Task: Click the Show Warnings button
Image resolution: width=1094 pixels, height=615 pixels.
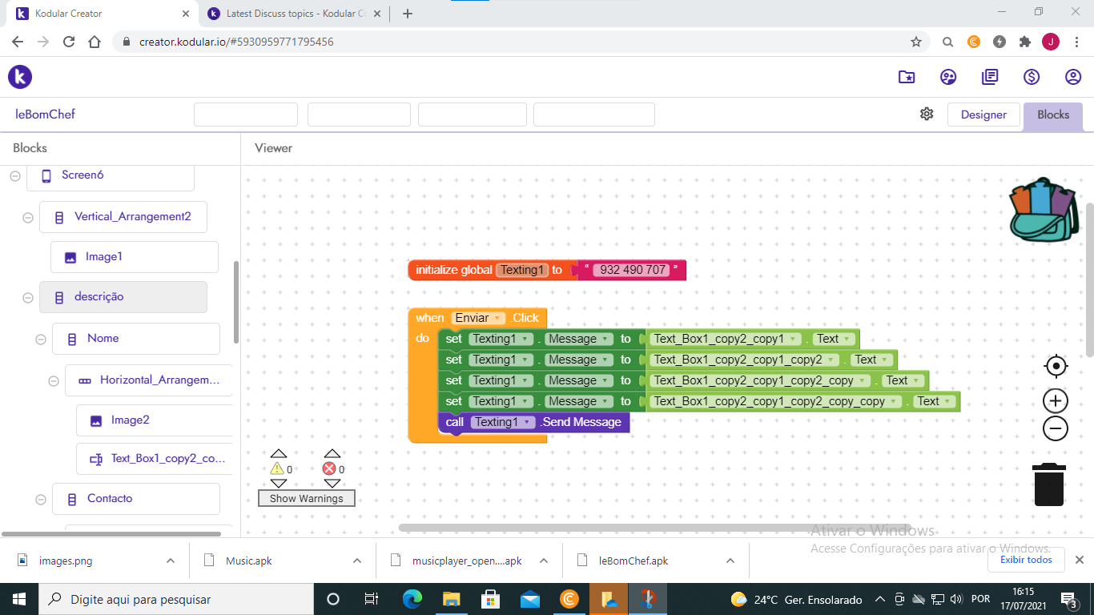Action: pyautogui.click(x=306, y=498)
